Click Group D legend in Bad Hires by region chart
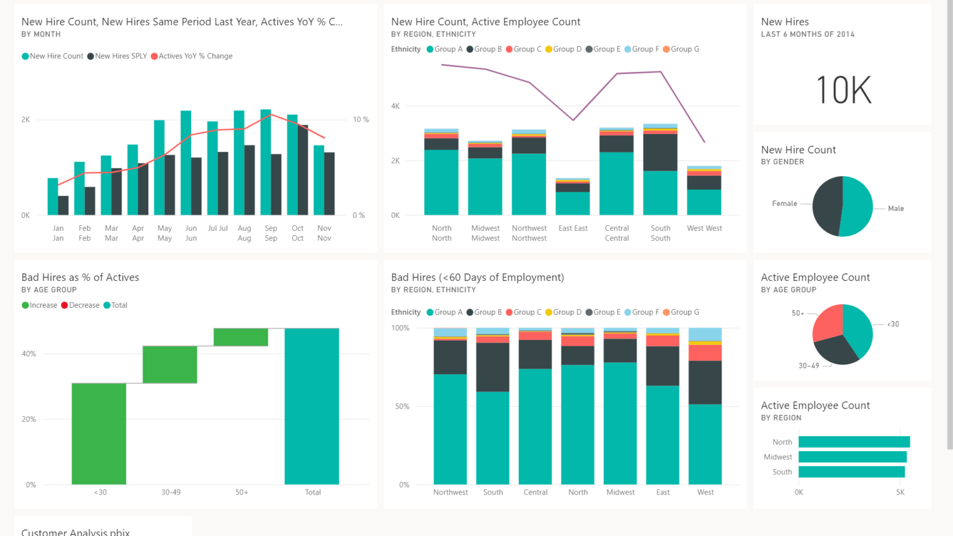 click(x=563, y=313)
